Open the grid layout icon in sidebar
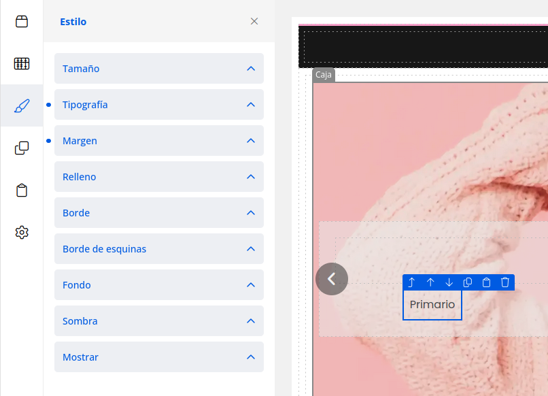 tap(22, 63)
